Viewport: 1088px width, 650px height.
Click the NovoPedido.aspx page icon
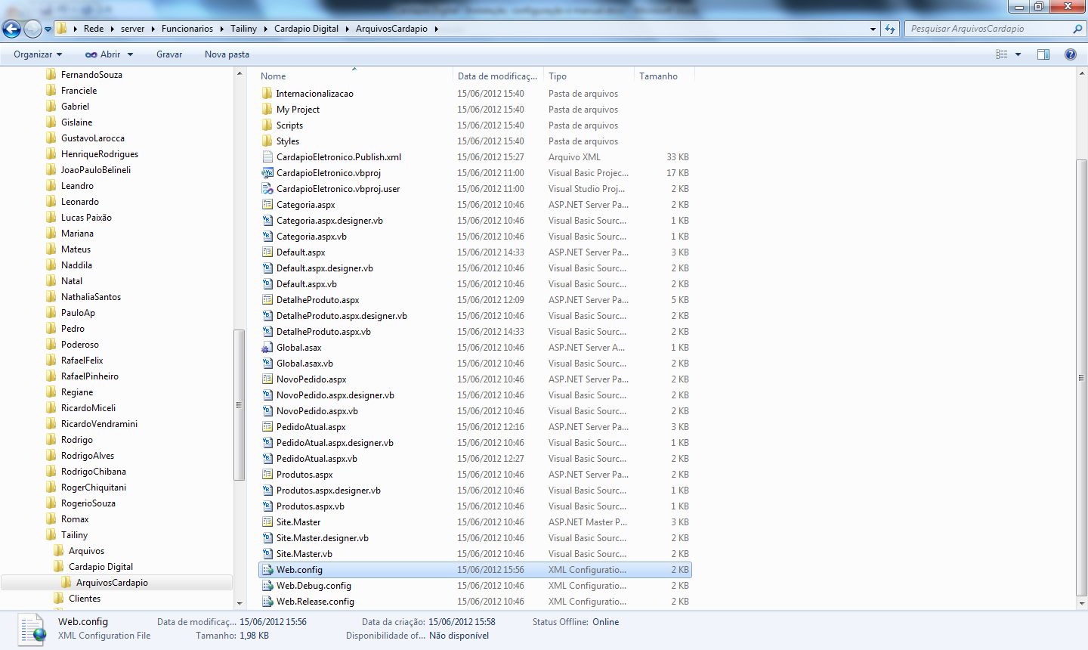(x=267, y=379)
